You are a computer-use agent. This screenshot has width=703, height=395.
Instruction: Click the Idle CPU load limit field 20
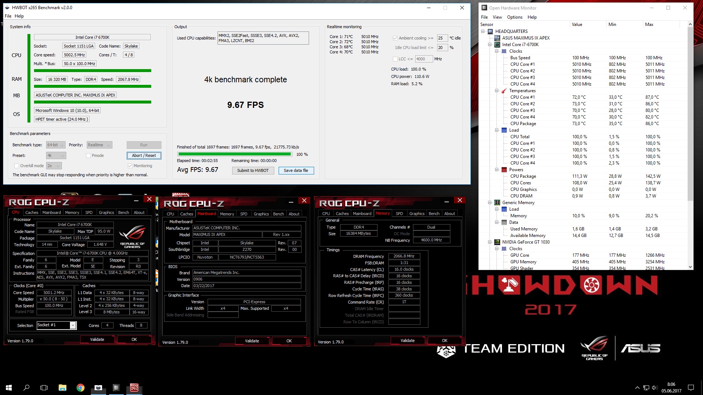(442, 48)
